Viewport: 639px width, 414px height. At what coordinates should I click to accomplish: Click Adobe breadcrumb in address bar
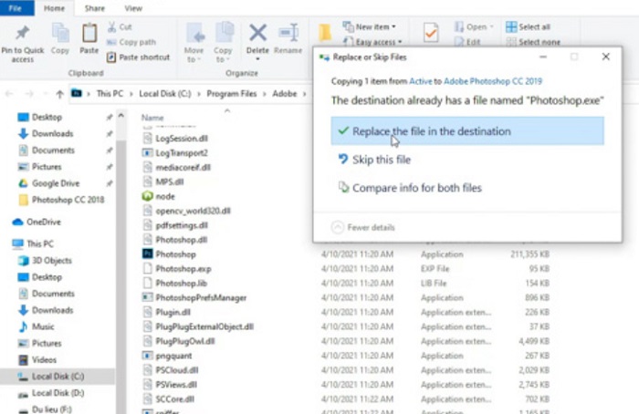pos(285,94)
